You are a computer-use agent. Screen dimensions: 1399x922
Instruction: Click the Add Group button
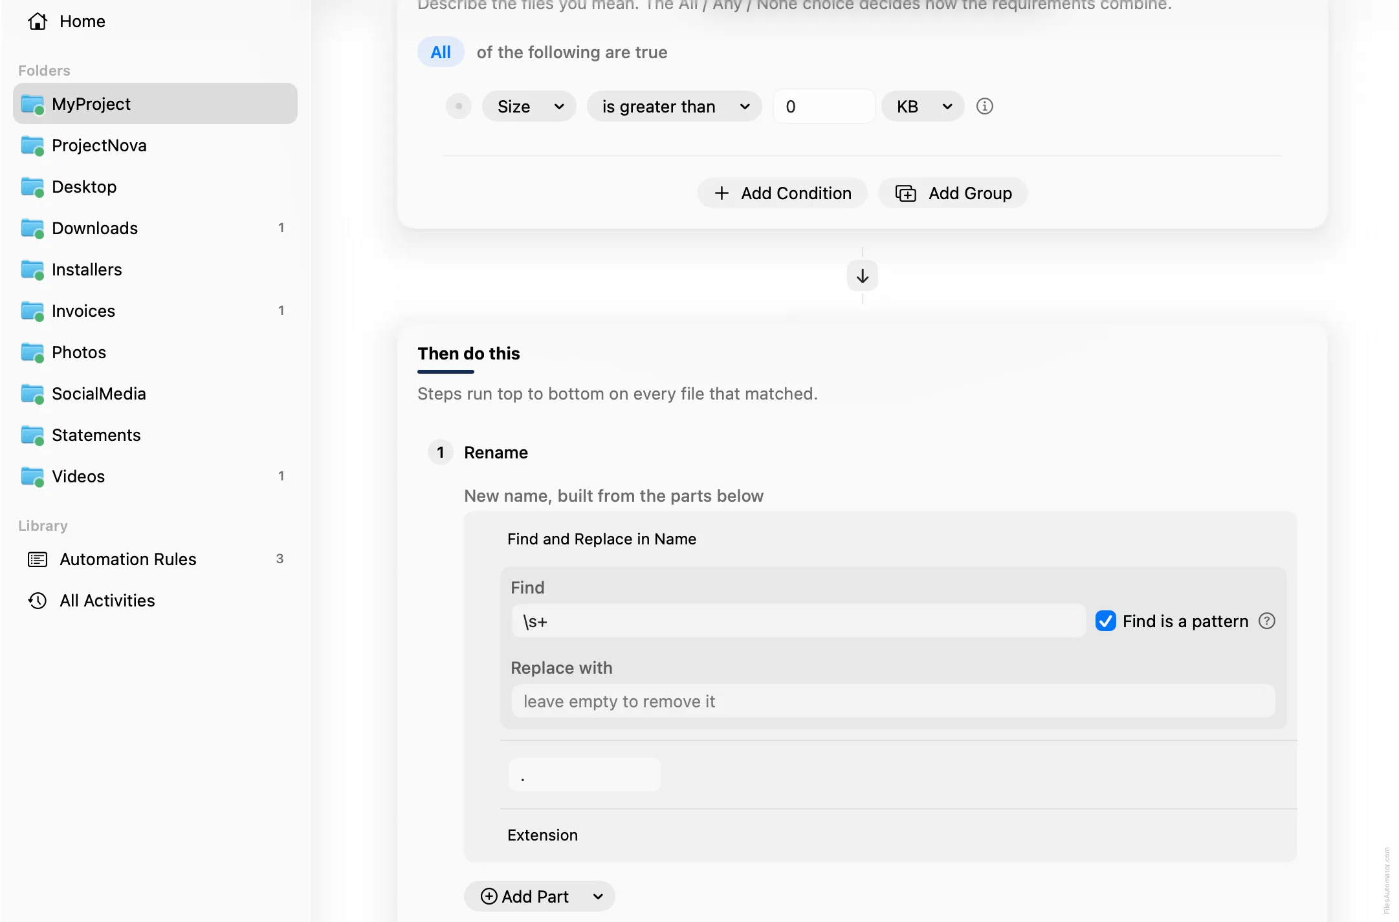pyautogui.click(x=953, y=193)
